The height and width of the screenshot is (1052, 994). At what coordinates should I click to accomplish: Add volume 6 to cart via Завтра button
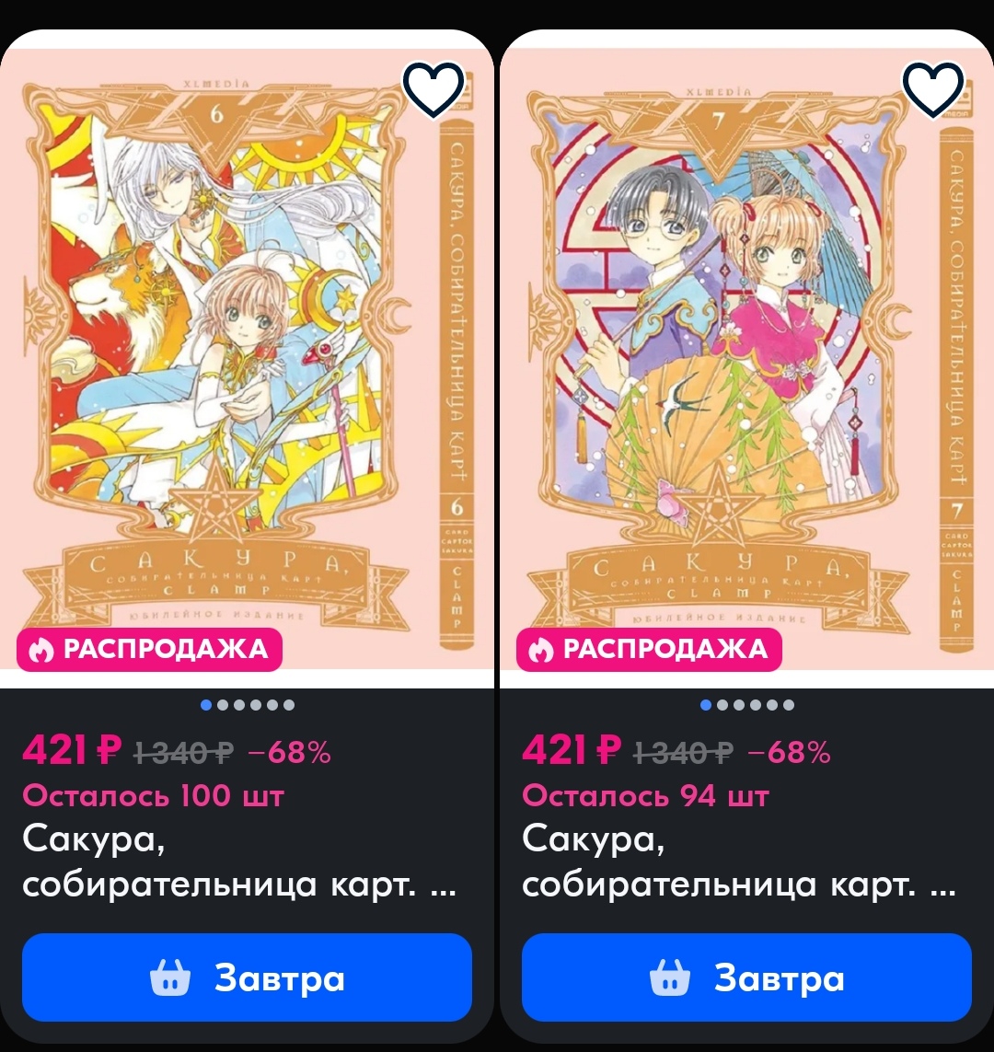tap(247, 977)
